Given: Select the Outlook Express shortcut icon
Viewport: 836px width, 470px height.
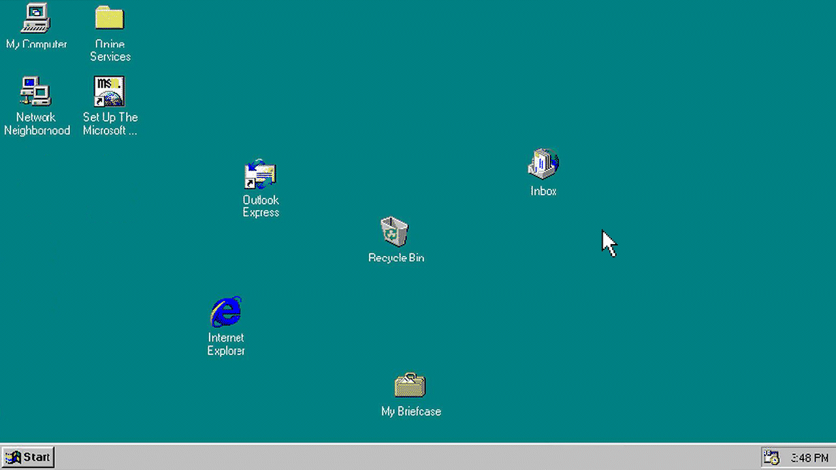Looking at the screenshot, I should [261, 174].
